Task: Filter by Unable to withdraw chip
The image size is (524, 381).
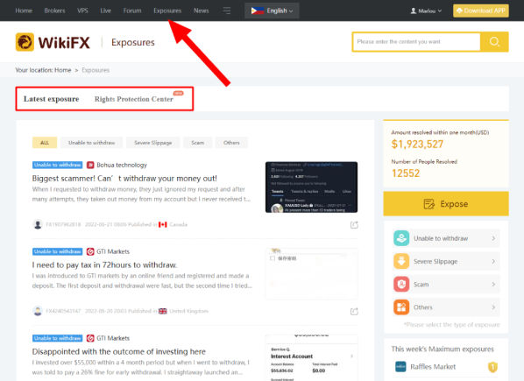Action: tap(91, 143)
